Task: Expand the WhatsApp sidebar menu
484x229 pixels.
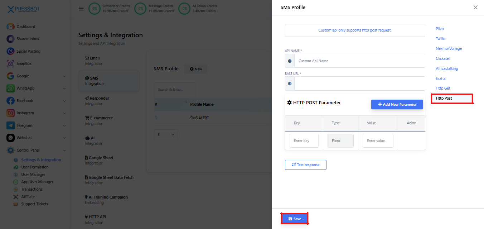Action: 64,89
